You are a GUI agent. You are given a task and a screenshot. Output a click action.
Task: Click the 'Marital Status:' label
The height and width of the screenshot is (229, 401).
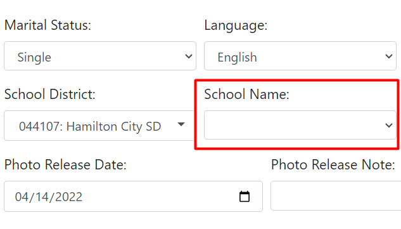(x=48, y=25)
